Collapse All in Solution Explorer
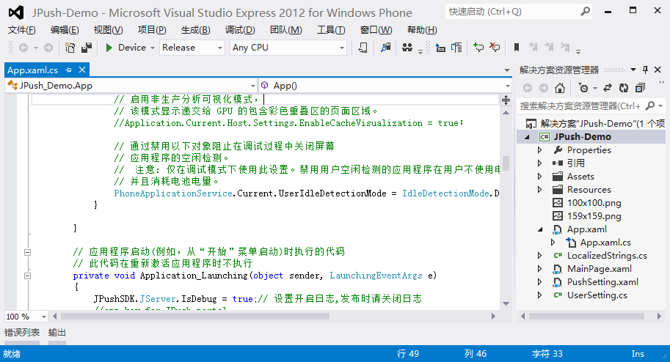This screenshot has width=670, height=362. (x=640, y=88)
